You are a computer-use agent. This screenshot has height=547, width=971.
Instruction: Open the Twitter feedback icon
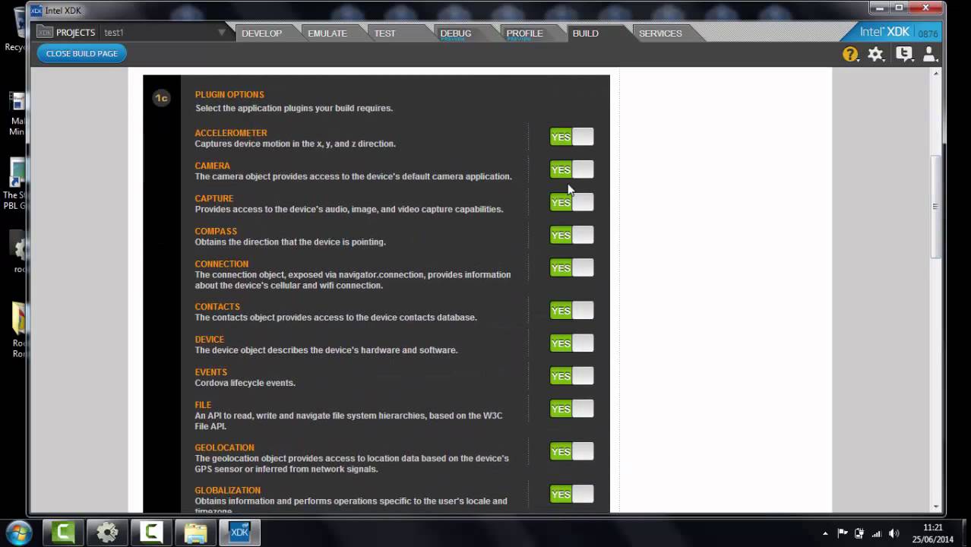tap(903, 54)
